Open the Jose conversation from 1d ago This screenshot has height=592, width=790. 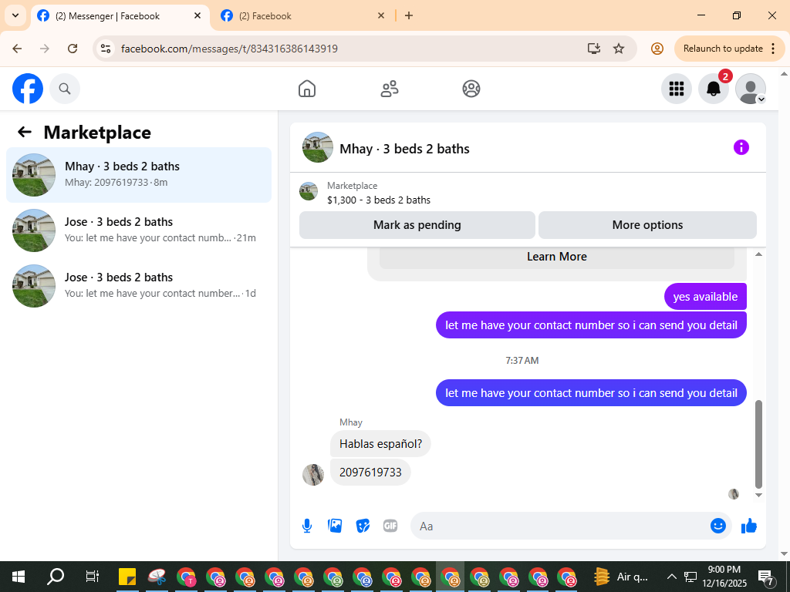click(139, 285)
